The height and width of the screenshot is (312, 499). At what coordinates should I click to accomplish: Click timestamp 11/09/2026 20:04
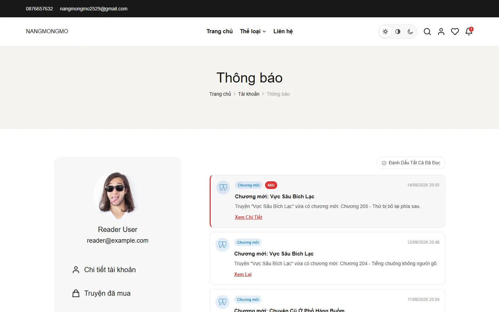coord(423,300)
